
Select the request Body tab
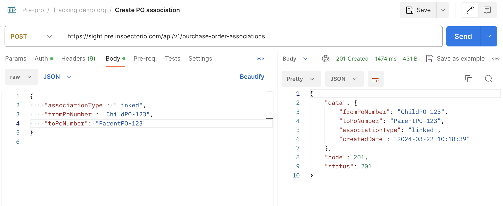pyautogui.click(x=116, y=59)
